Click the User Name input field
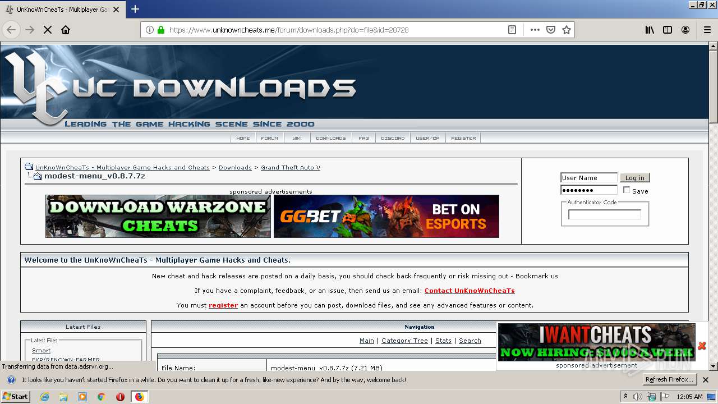718x404 pixels. point(589,178)
